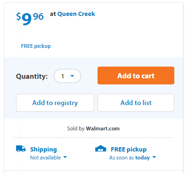Select the bold FREE pickup heading near store icon
Viewport: 188px width, 174px height.
tap(129, 149)
